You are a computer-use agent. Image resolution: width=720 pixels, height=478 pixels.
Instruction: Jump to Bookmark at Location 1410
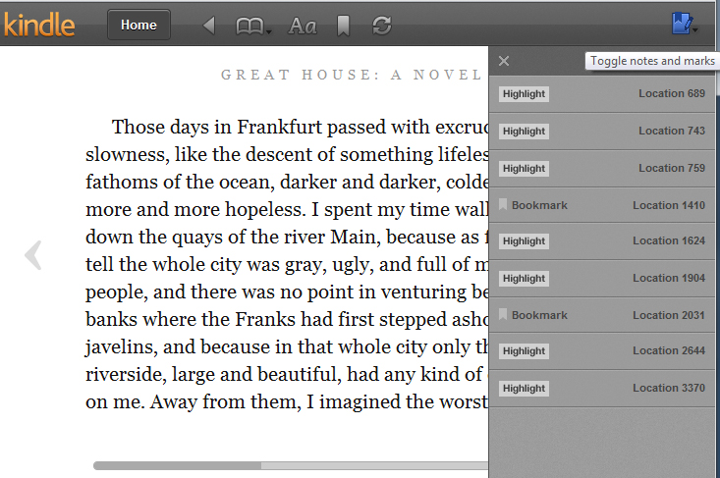tap(602, 205)
